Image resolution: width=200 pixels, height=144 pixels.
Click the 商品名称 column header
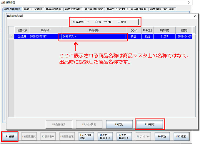point(94,30)
